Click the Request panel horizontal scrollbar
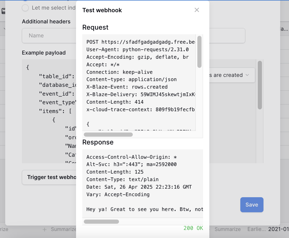 click(108, 135)
